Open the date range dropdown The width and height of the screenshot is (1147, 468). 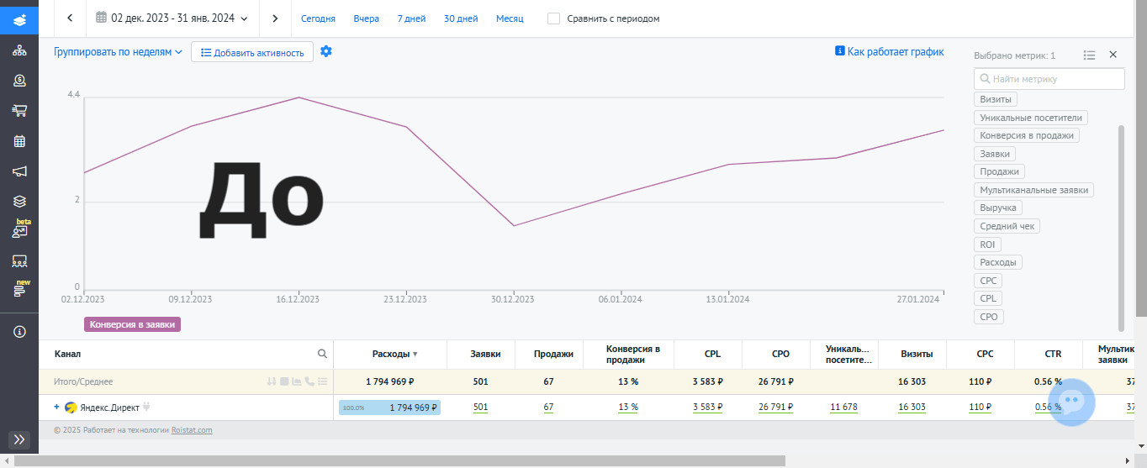coord(172,18)
